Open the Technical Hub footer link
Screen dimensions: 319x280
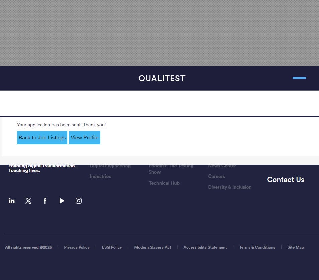(164, 183)
